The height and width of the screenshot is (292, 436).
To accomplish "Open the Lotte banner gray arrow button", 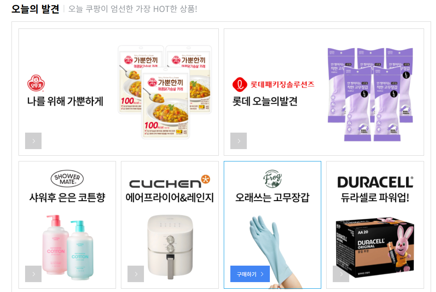I will pyautogui.click(x=239, y=141).
